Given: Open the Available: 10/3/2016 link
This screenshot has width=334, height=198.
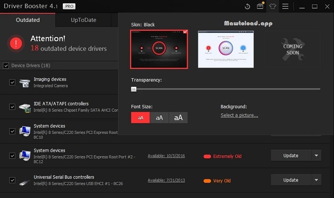Looking at the screenshot, I should (166, 156).
